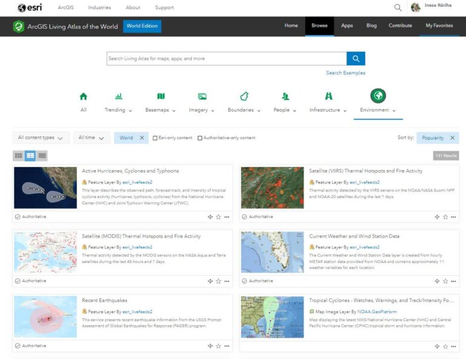Image resolution: width=466 pixels, height=359 pixels.
Task: Click the World Edition button
Action: (x=142, y=26)
